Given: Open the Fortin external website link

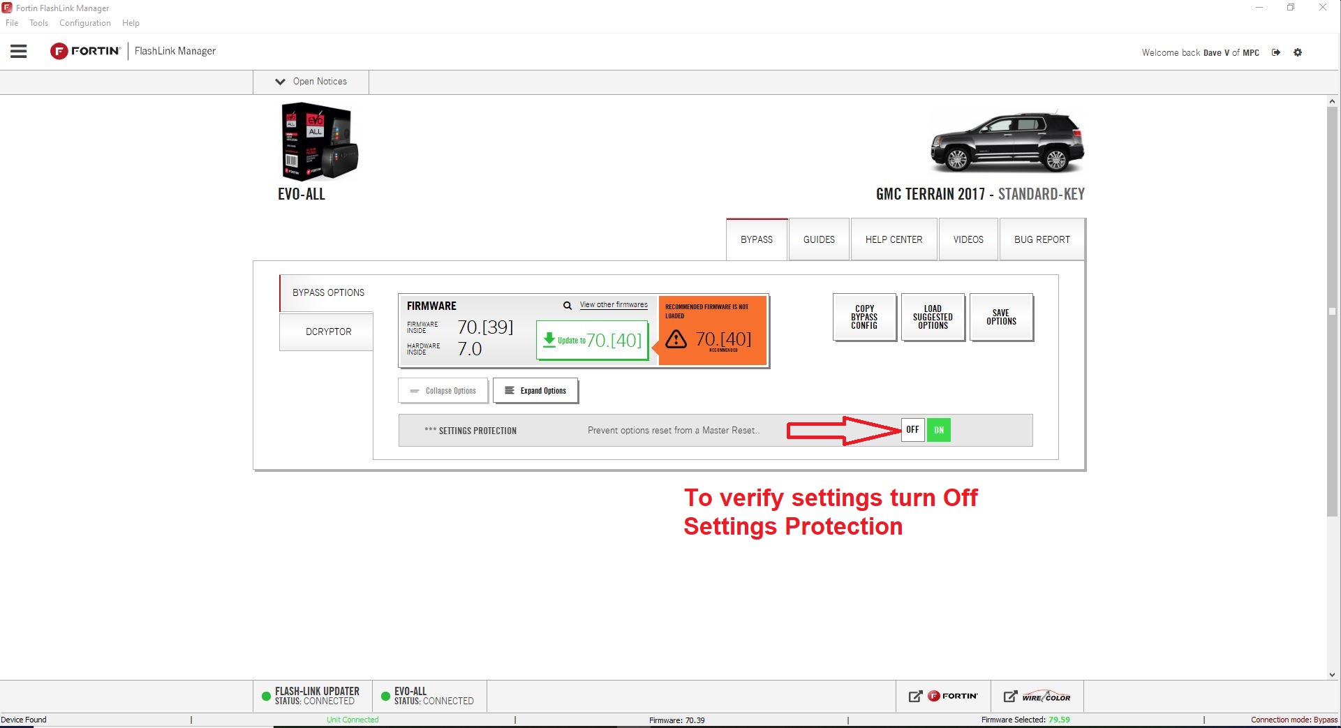Looking at the screenshot, I should (x=943, y=696).
